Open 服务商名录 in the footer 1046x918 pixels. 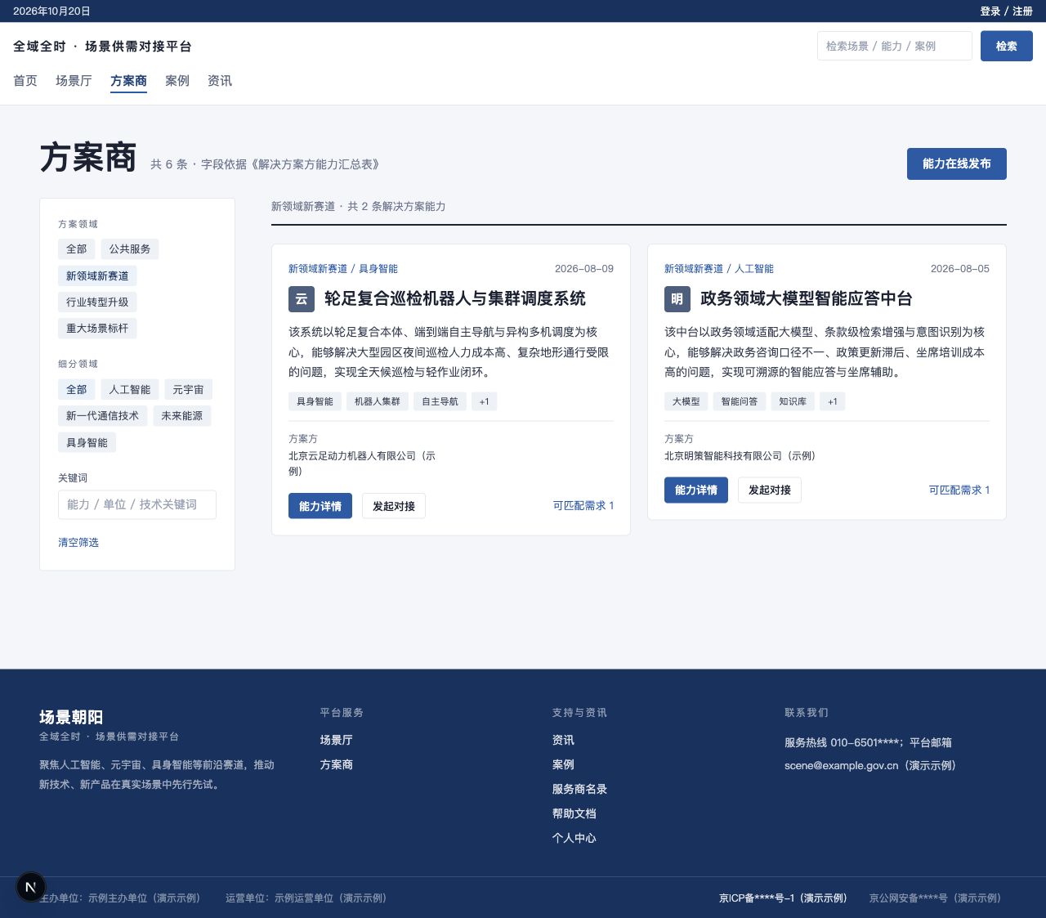579,789
